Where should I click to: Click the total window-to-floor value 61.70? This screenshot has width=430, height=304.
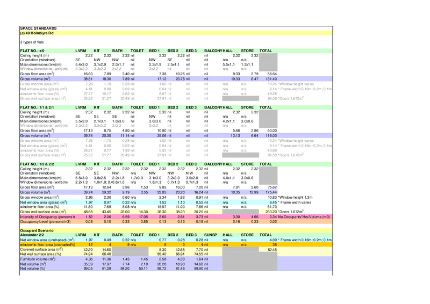(272, 207)
